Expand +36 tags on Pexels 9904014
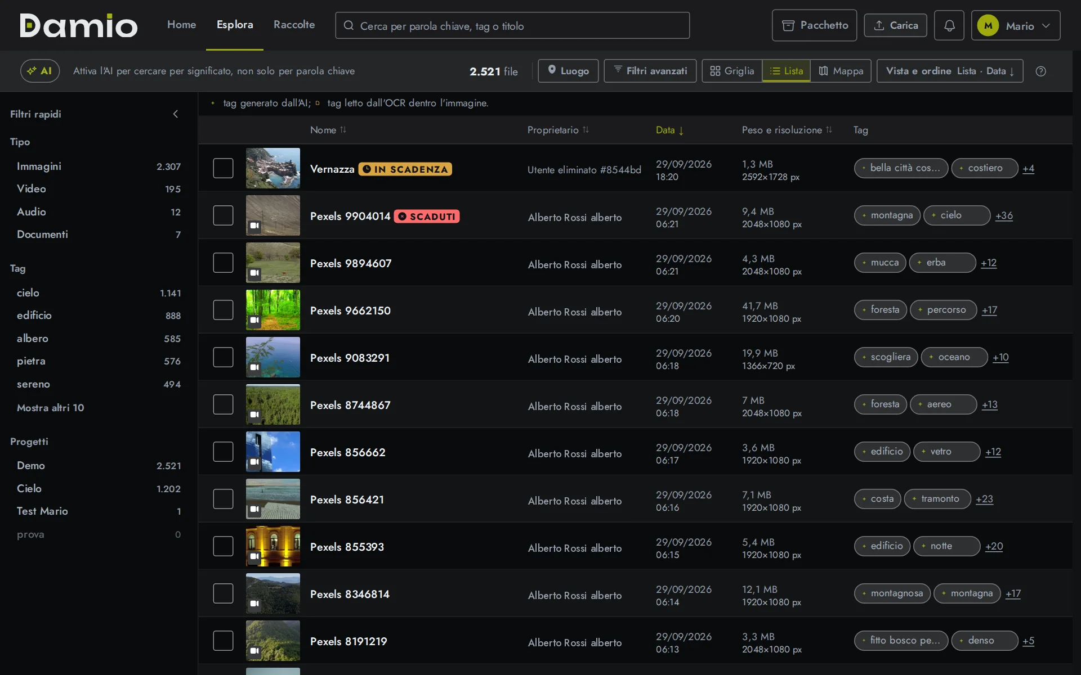Screen dimensions: 1081x675 (x=1004, y=215)
